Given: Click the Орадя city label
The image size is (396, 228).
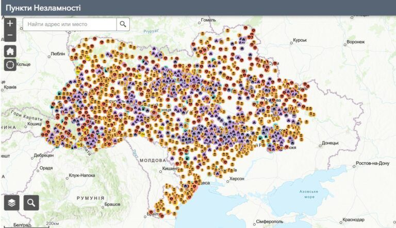Looking at the screenshot, I should pos(46,168).
